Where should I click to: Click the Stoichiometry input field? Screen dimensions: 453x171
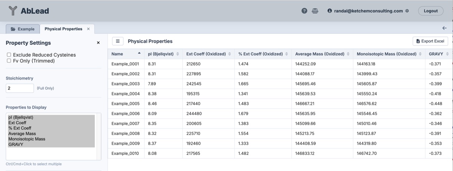click(x=20, y=88)
